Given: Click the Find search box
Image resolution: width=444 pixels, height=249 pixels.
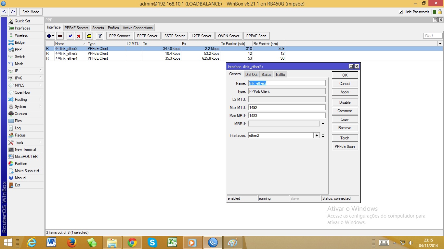Looking at the screenshot, I should pyautogui.click(x=433, y=36).
